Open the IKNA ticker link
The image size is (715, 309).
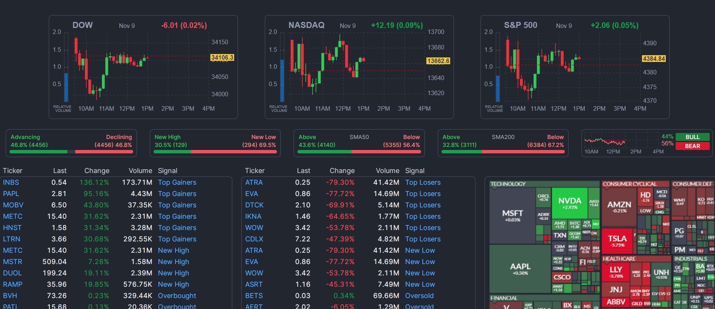253,216
